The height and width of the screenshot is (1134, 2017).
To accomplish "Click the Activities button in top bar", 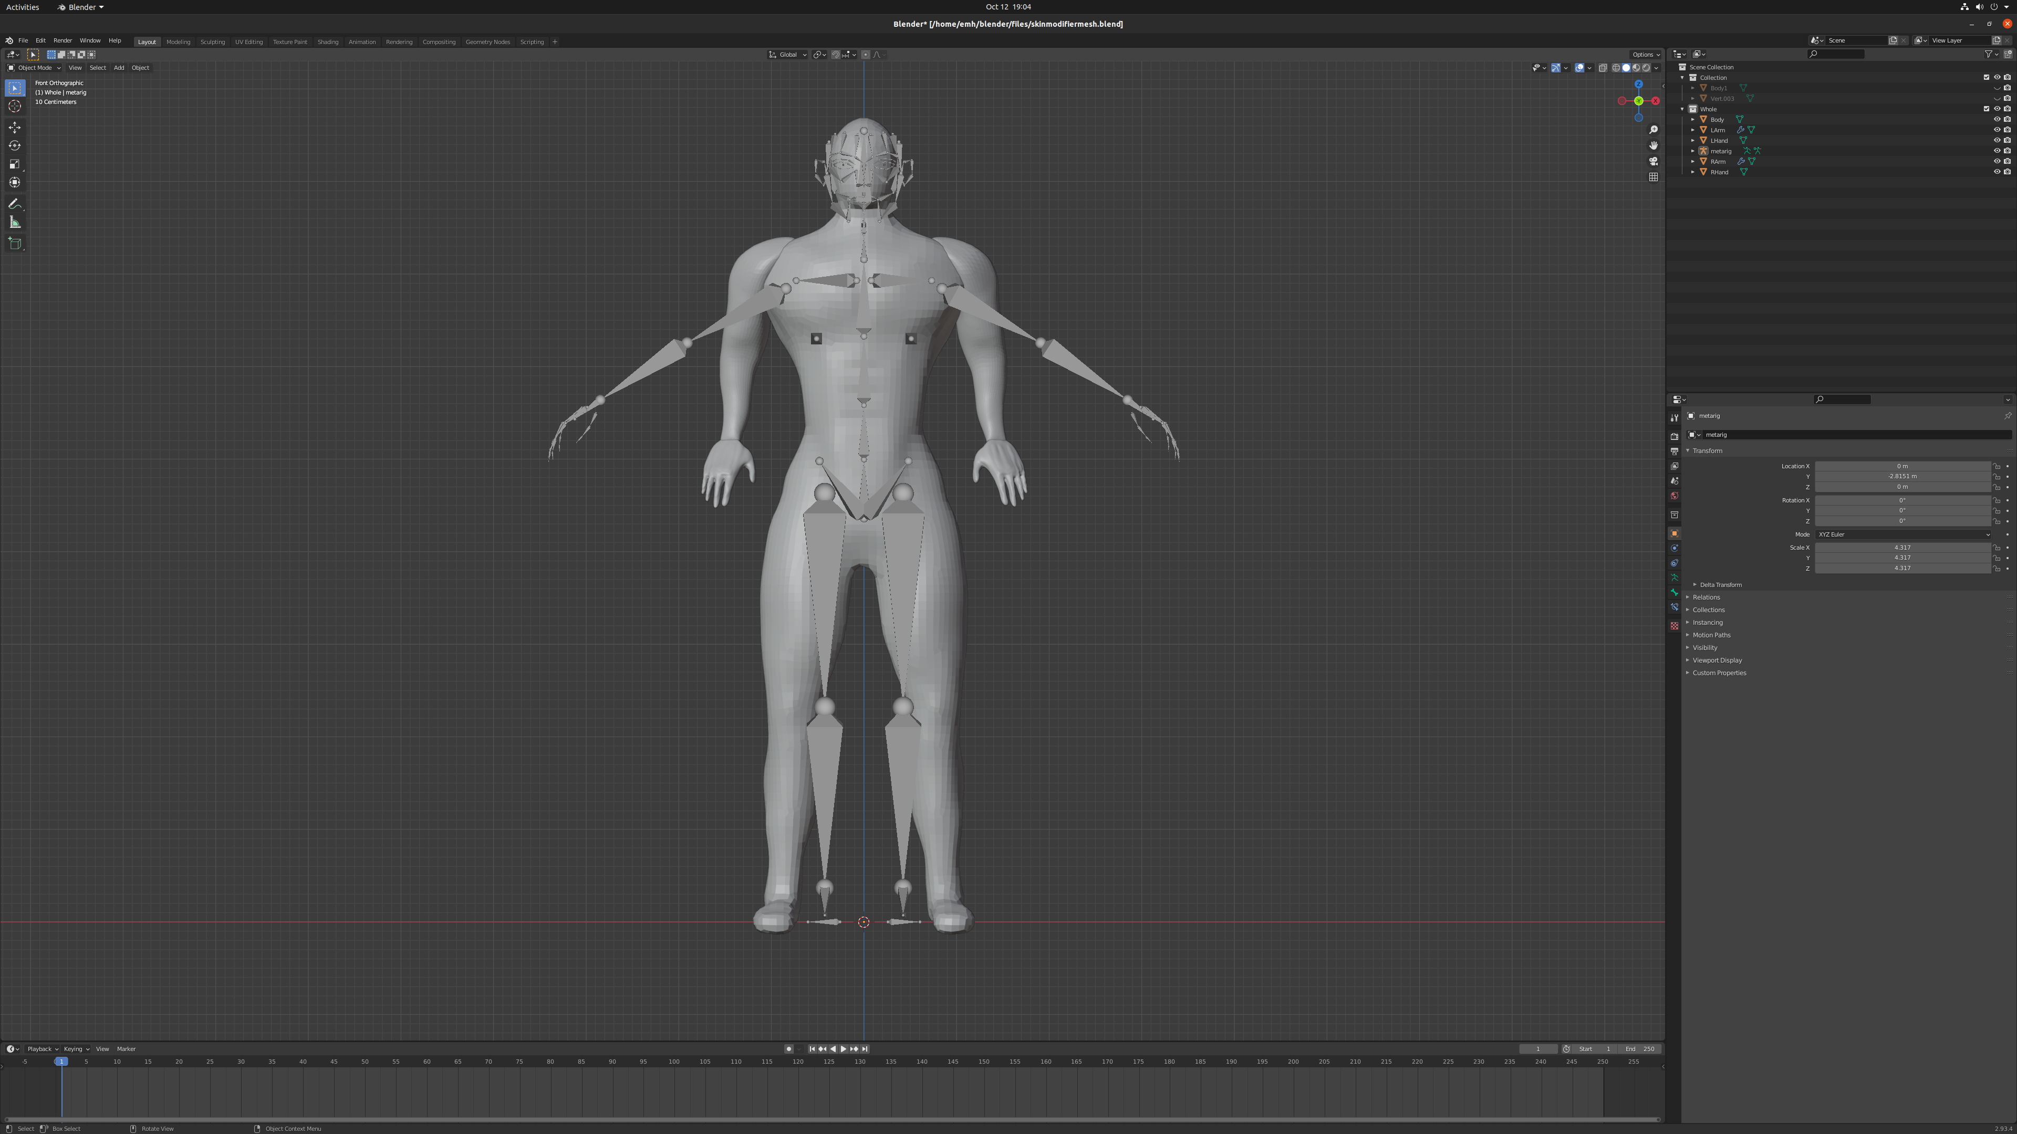I will click(23, 7).
